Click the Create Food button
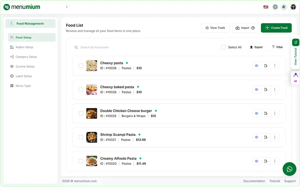Image resolution: width=300 pixels, height=187 pixels. click(276, 28)
